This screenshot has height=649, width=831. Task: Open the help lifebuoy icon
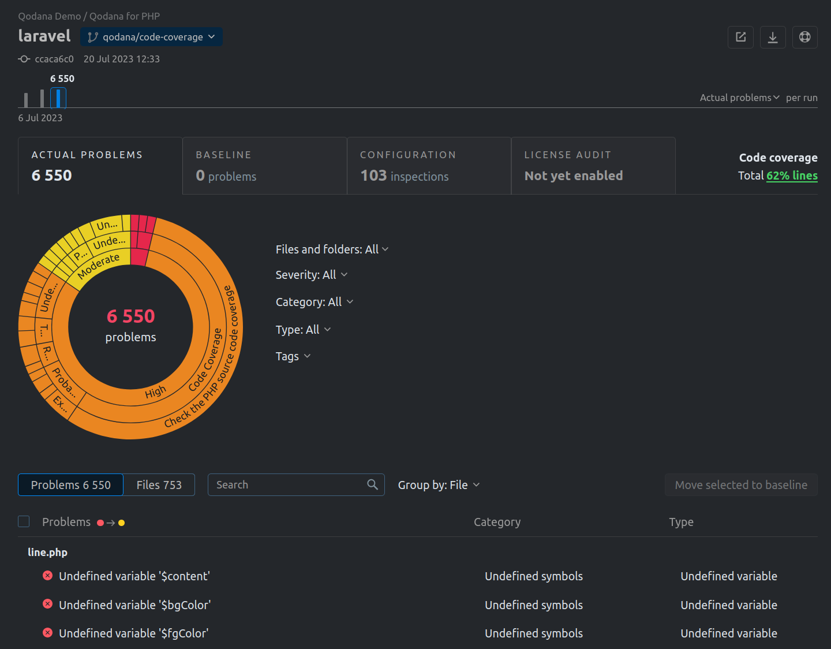(x=804, y=38)
